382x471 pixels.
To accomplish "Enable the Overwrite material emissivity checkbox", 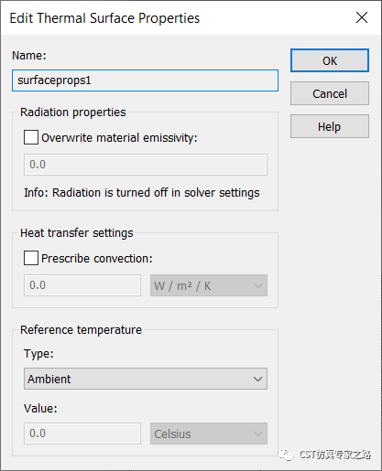I will tap(31, 137).
